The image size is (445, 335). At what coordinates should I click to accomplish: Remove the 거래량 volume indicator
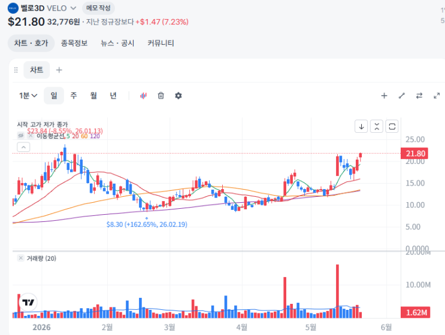21,258
